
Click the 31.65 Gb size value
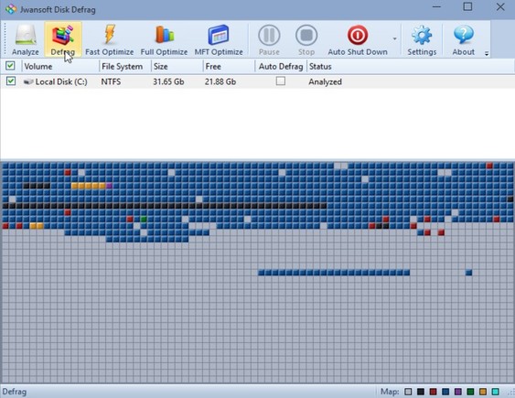tap(168, 81)
